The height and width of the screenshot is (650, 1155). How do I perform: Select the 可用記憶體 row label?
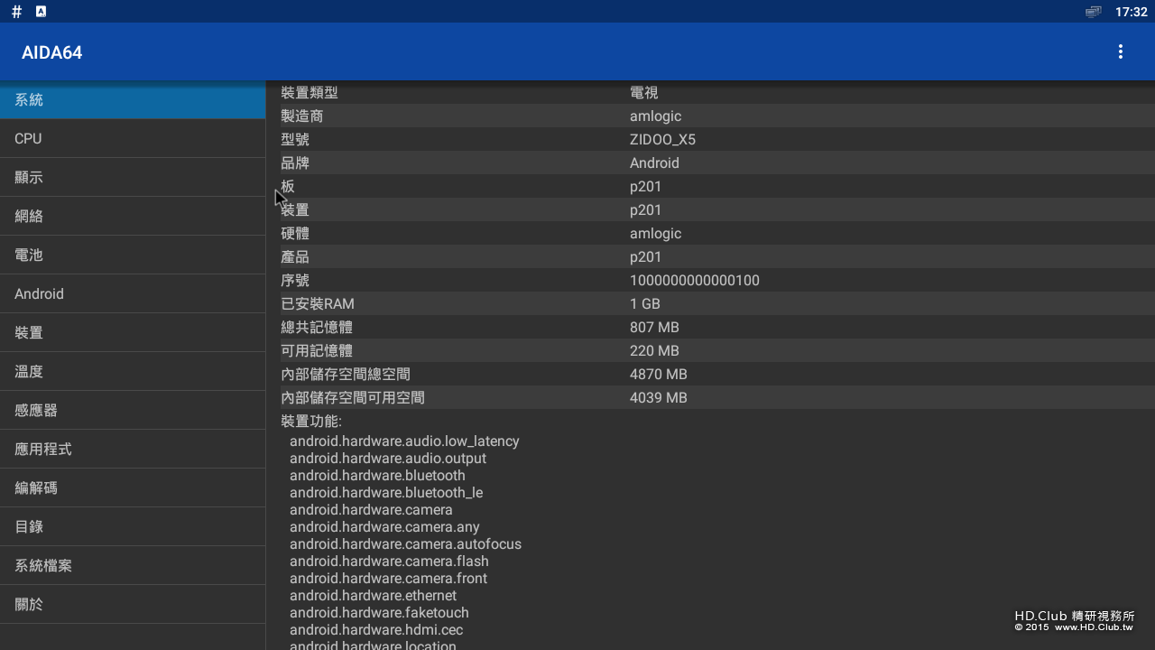[317, 351]
